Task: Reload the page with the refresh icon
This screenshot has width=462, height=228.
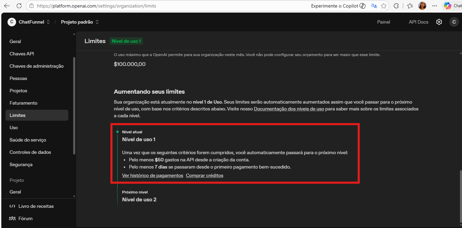Action: tap(19, 6)
